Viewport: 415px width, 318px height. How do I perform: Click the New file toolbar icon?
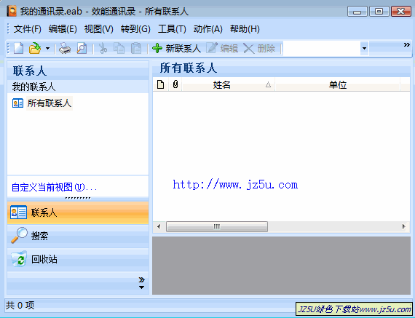tap(18, 49)
